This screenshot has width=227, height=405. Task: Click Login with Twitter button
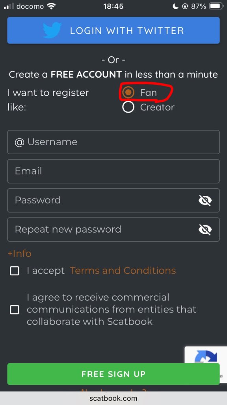[113, 30]
